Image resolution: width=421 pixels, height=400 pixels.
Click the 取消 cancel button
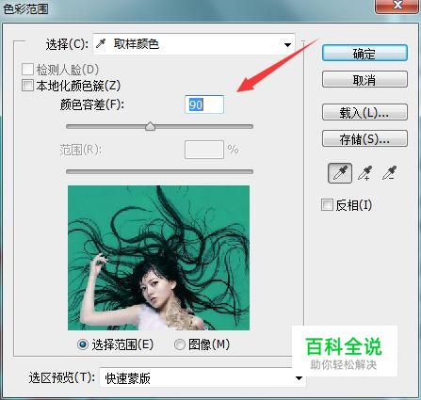[364, 79]
